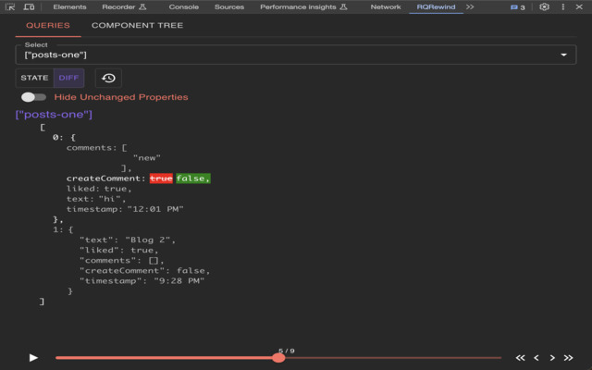The image size is (592, 370).
Task: Click the '0: {' array item line
Action: 64,138
